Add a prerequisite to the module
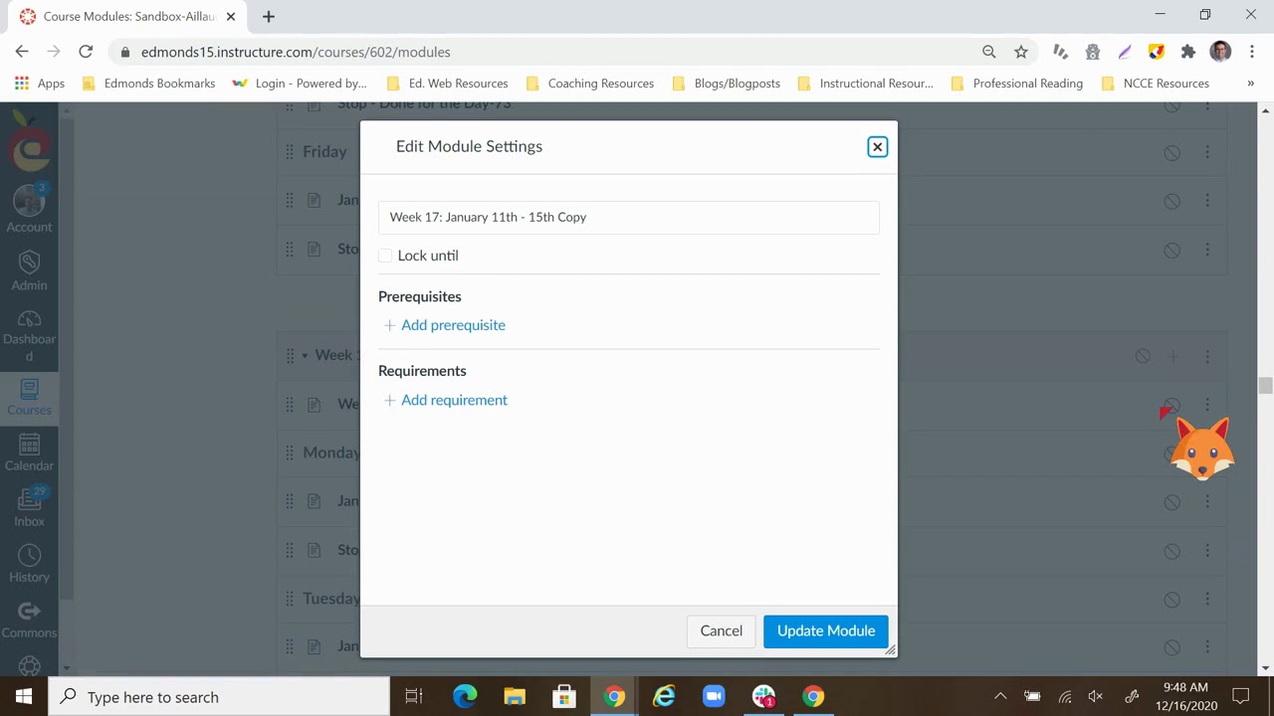The height and width of the screenshot is (716, 1274). [x=445, y=325]
